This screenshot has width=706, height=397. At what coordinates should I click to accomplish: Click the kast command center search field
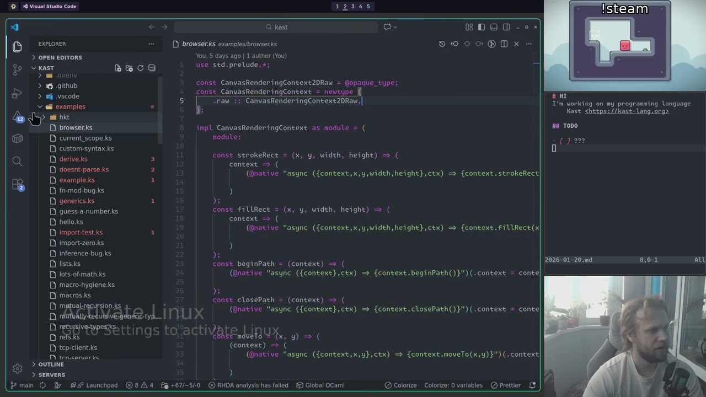(x=276, y=27)
